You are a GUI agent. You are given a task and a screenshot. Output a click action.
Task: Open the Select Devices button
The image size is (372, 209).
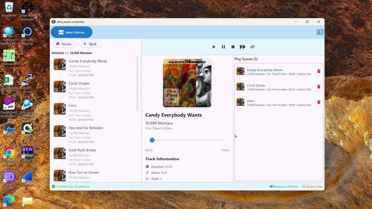71,32
